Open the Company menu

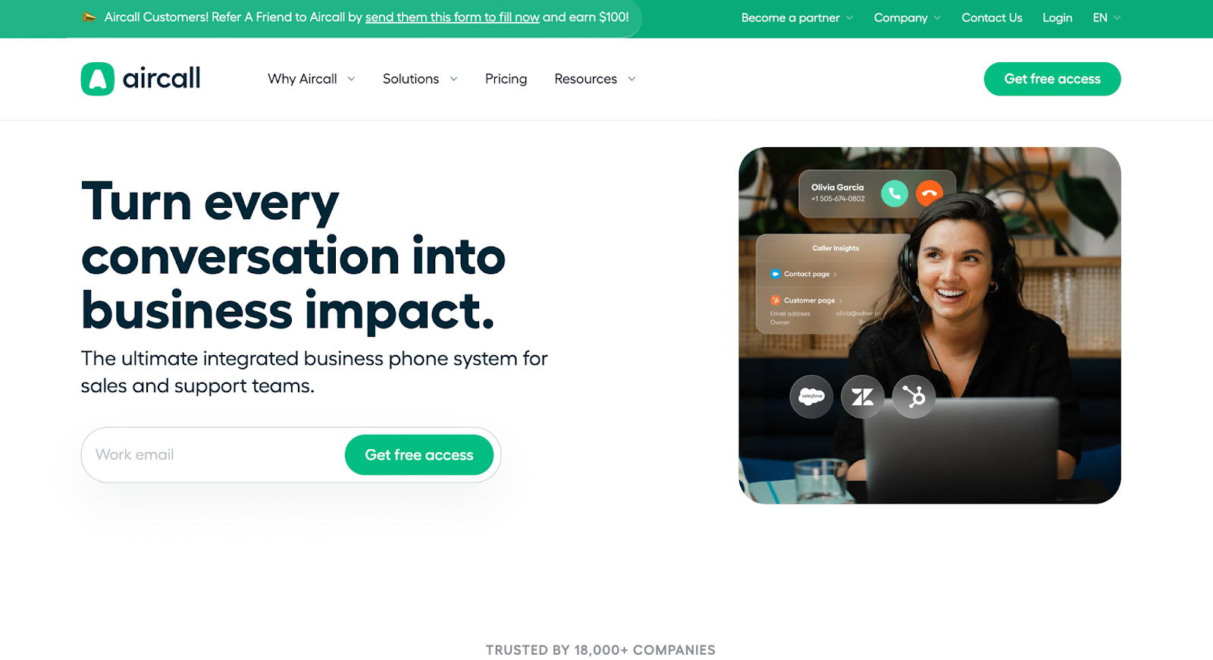click(907, 17)
